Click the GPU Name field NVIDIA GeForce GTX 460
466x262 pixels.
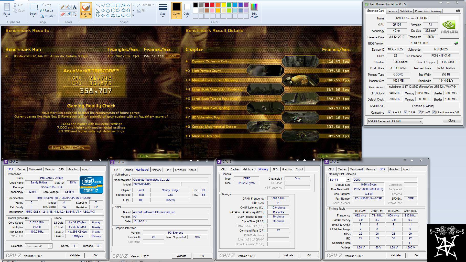(412, 18)
